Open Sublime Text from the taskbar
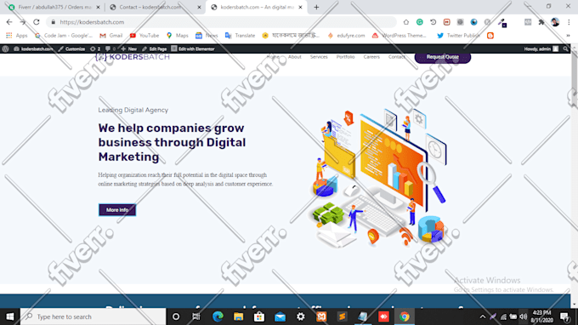Image resolution: width=578 pixels, height=325 pixels. click(x=342, y=316)
